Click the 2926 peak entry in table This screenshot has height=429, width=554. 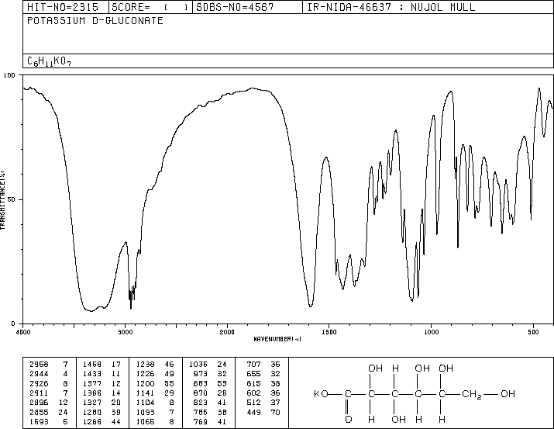tap(49, 383)
